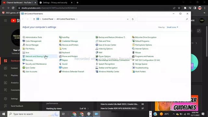Select Control Panel breadcrumb
Screen dimensions: 208x117
(48, 19)
